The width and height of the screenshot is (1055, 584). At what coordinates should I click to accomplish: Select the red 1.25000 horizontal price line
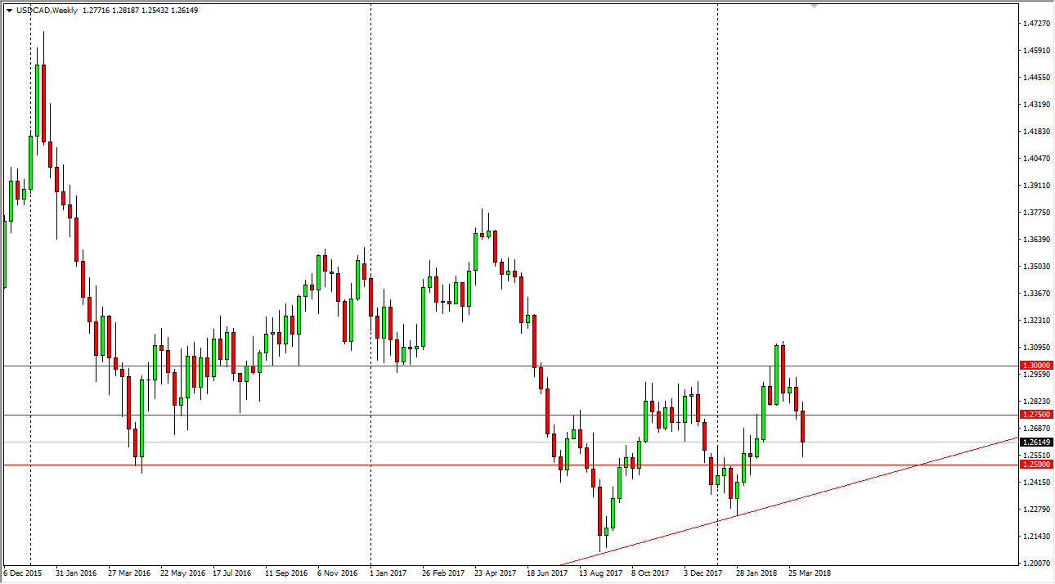tap(327, 463)
